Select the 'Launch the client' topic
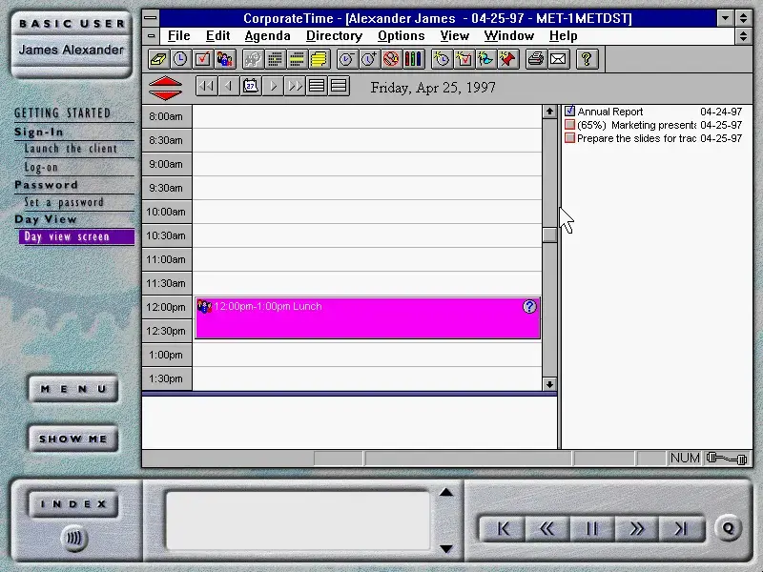 click(71, 149)
